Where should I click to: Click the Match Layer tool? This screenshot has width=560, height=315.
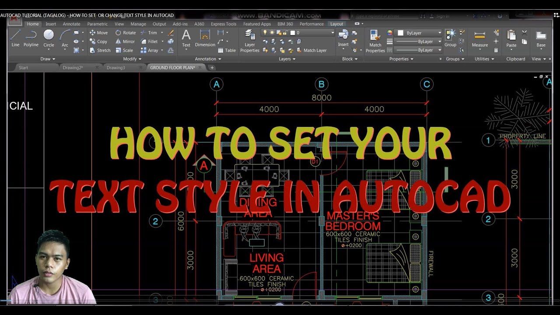click(311, 50)
